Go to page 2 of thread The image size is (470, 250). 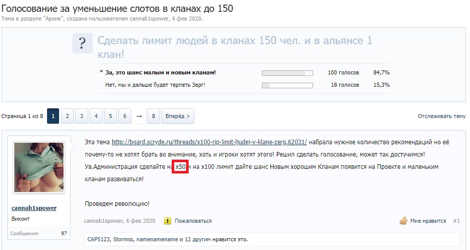(x=67, y=117)
